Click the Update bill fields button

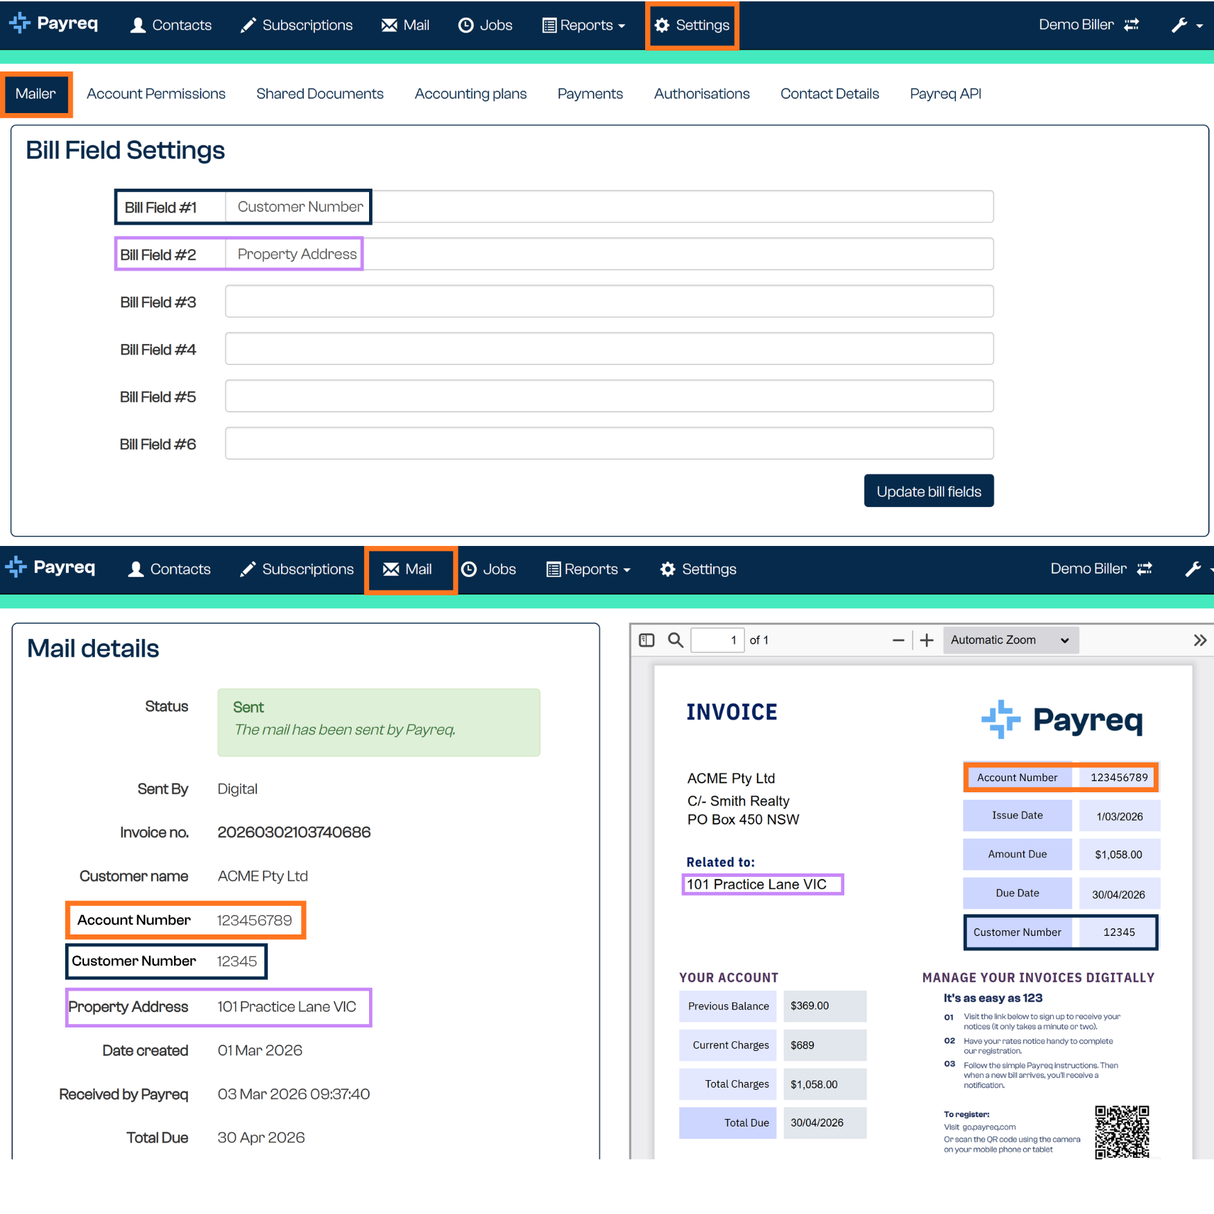pyautogui.click(x=929, y=491)
